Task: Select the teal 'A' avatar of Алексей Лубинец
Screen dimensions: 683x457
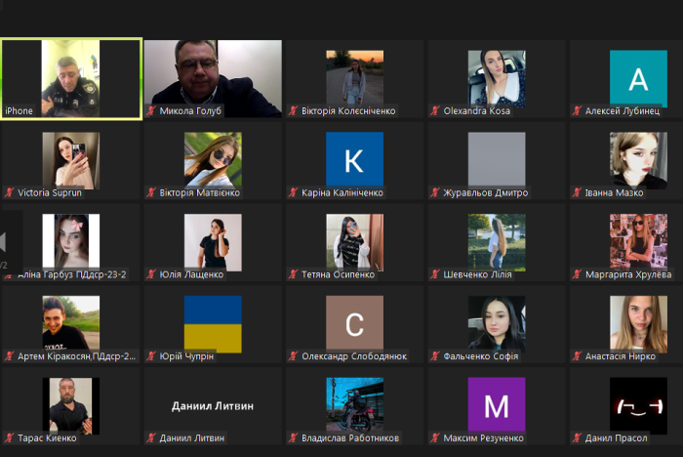Action: coord(638,77)
